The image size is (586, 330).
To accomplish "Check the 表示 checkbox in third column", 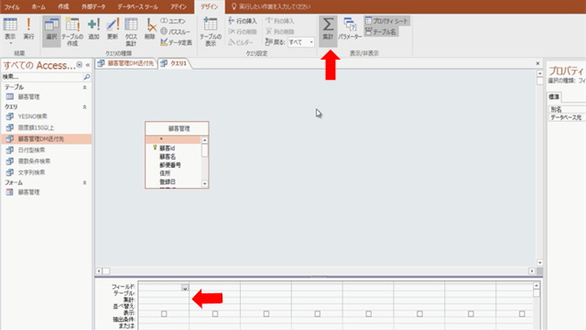I will [266, 313].
